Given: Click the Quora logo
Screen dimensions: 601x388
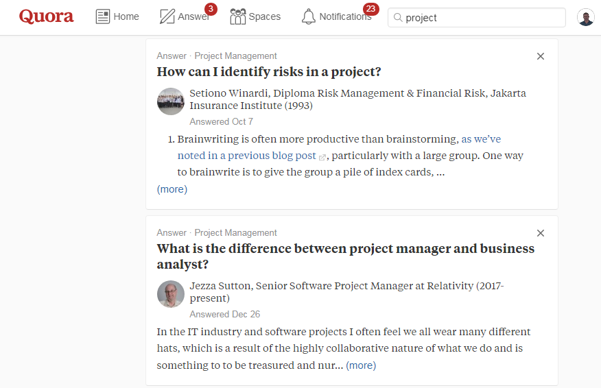Looking at the screenshot, I should pos(46,16).
